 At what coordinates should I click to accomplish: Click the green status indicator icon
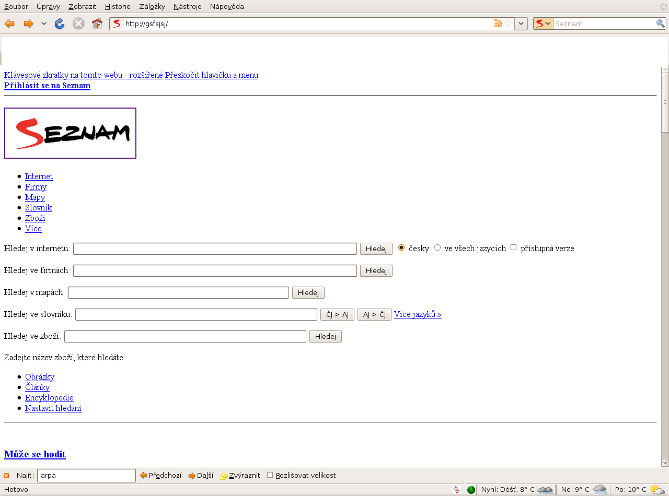[x=471, y=490]
